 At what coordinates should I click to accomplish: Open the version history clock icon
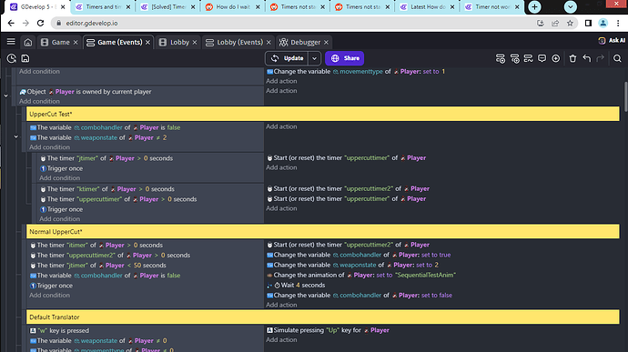pos(11,58)
